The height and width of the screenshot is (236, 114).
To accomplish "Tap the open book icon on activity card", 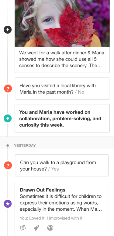I will 23,228.
